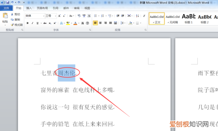Viewport: 218px width, 131px height.
Task: Increase paragraph indent
Action: (x=123, y=16)
